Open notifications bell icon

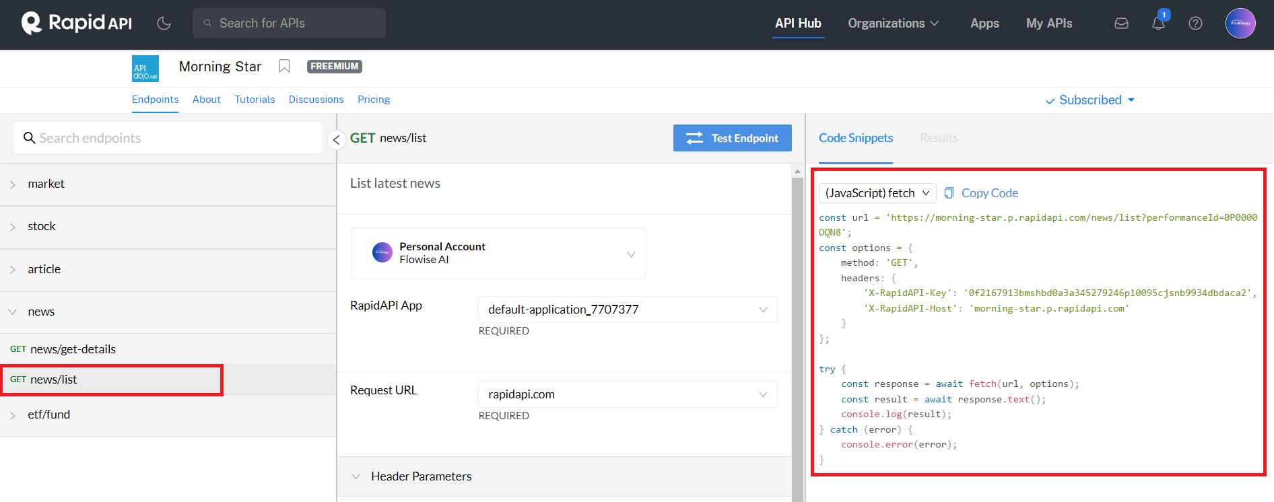point(1158,24)
